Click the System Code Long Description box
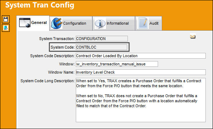This screenshot has height=129, width=213. point(141,100)
